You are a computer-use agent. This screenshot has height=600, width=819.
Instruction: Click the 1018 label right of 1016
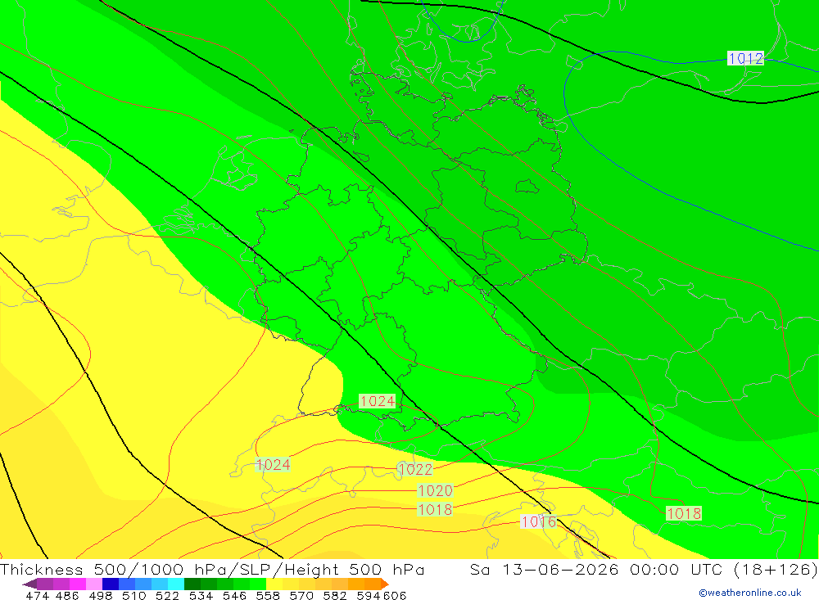click(684, 514)
